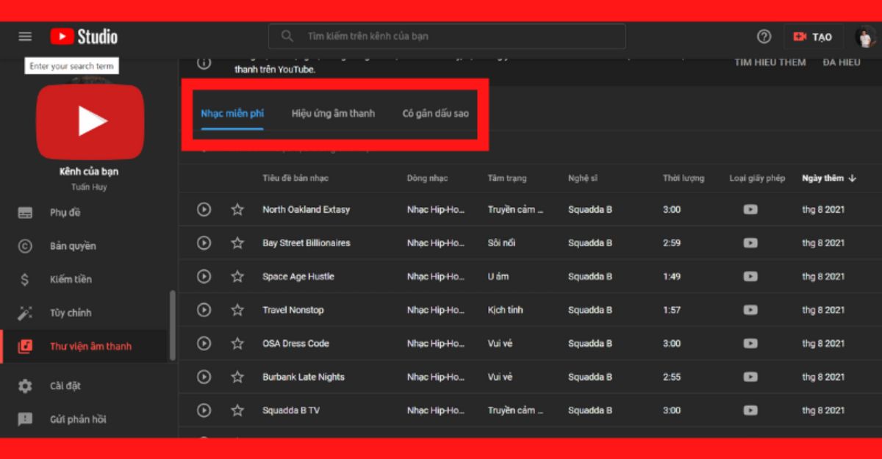
Task: Play the track Burbank Late Nights
Action: [204, 377]
